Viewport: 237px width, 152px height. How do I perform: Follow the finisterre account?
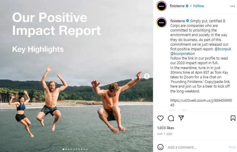coord(199,6)
